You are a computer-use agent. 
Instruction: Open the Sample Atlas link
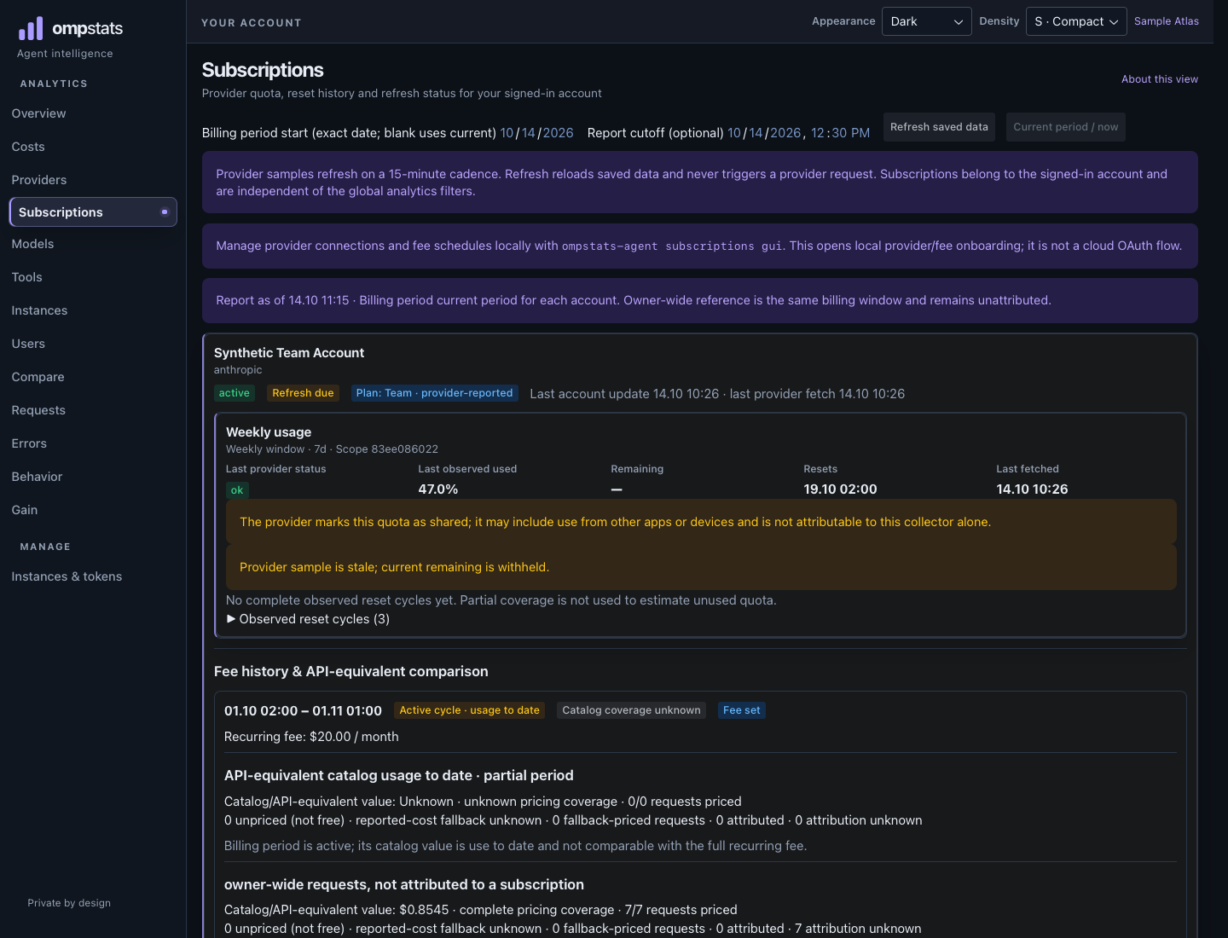point(1166,21)
